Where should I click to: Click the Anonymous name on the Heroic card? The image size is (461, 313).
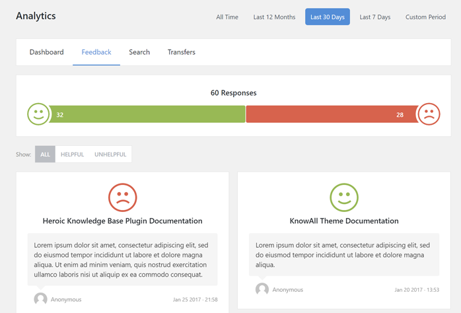pos(66,300)
